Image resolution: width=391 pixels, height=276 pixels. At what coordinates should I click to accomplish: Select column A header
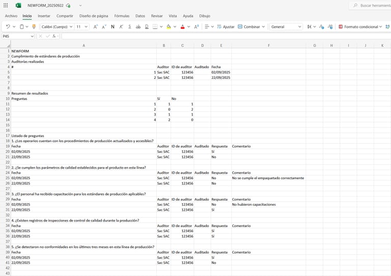(84, 46)
